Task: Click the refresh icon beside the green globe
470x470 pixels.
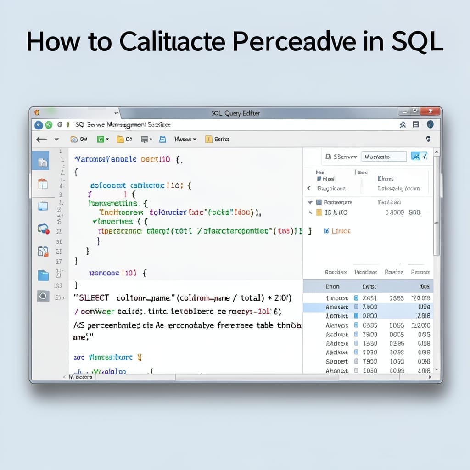Action: tap(59, 124)
